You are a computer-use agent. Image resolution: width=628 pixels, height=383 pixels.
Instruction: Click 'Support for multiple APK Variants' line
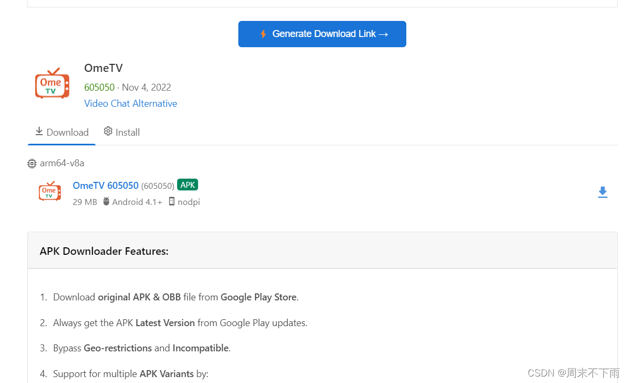tap(130, 374)
